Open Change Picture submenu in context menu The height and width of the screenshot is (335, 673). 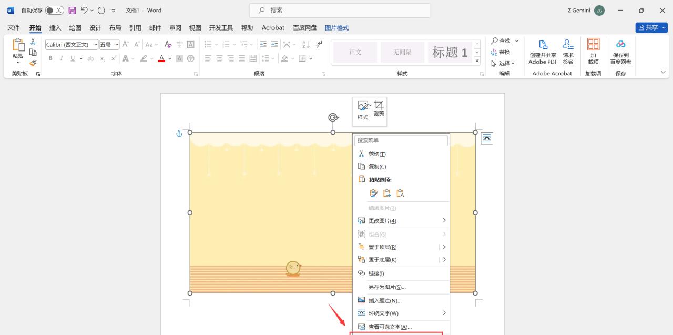(401, 221)
